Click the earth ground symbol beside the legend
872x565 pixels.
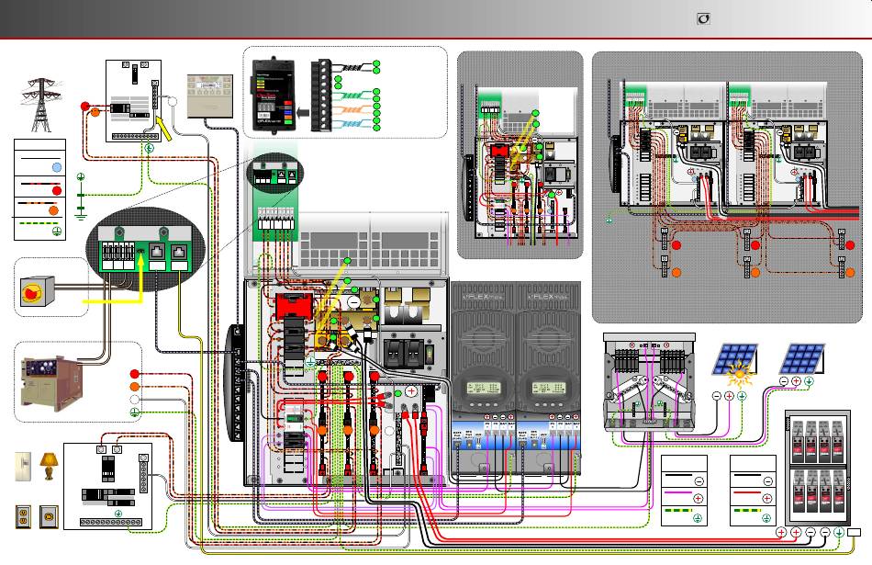point(81,197)
